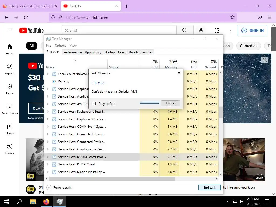Go to Home in YouTube sidebar

[x=10, y=50]
